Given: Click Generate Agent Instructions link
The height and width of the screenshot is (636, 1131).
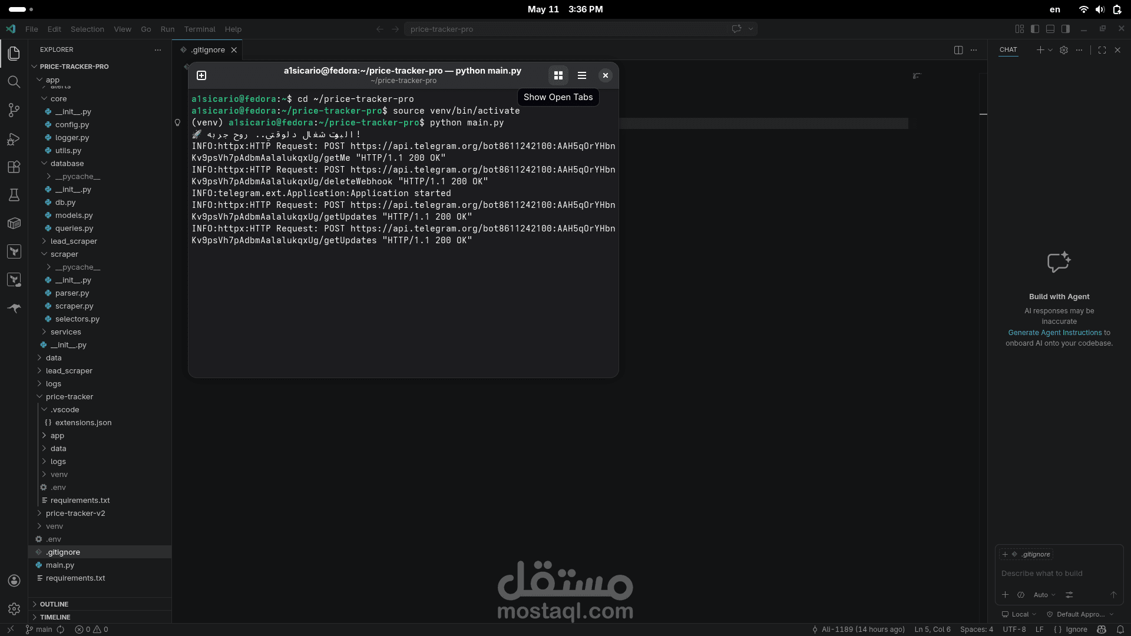Looking at the screenshot, I should pos(1054,333).
